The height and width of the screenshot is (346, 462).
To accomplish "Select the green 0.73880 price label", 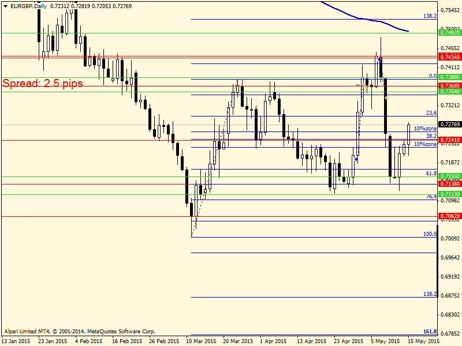I will pos(450,77).
